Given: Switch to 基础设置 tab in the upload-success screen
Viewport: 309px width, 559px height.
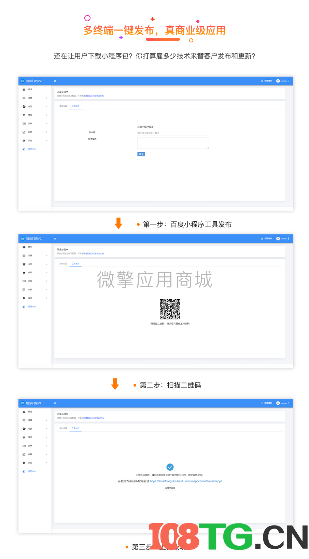Looking at the screenshot, I should 63,428.
